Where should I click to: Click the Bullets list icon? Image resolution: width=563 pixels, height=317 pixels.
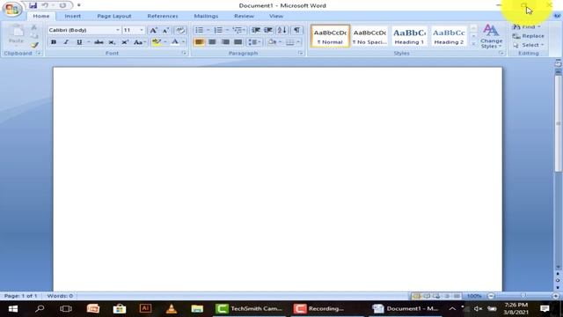199,30
